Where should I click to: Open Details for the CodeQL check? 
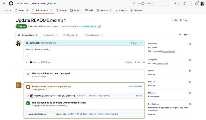point(139,96)
